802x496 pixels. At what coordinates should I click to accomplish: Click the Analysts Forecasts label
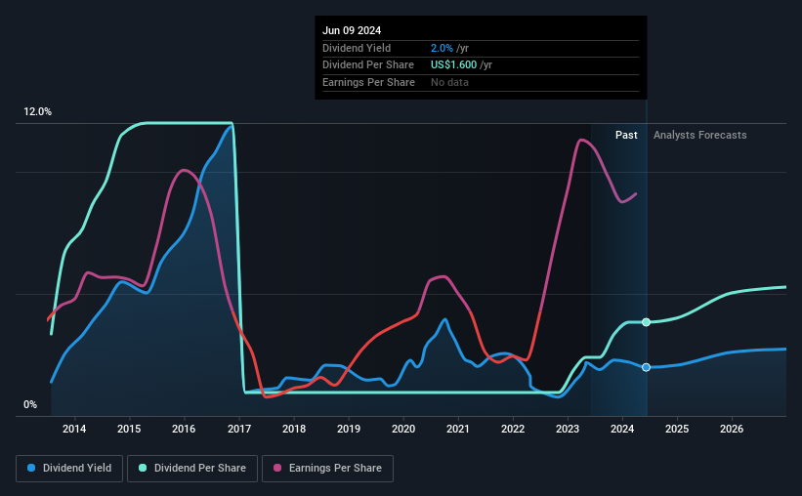(x=699, y=135)
